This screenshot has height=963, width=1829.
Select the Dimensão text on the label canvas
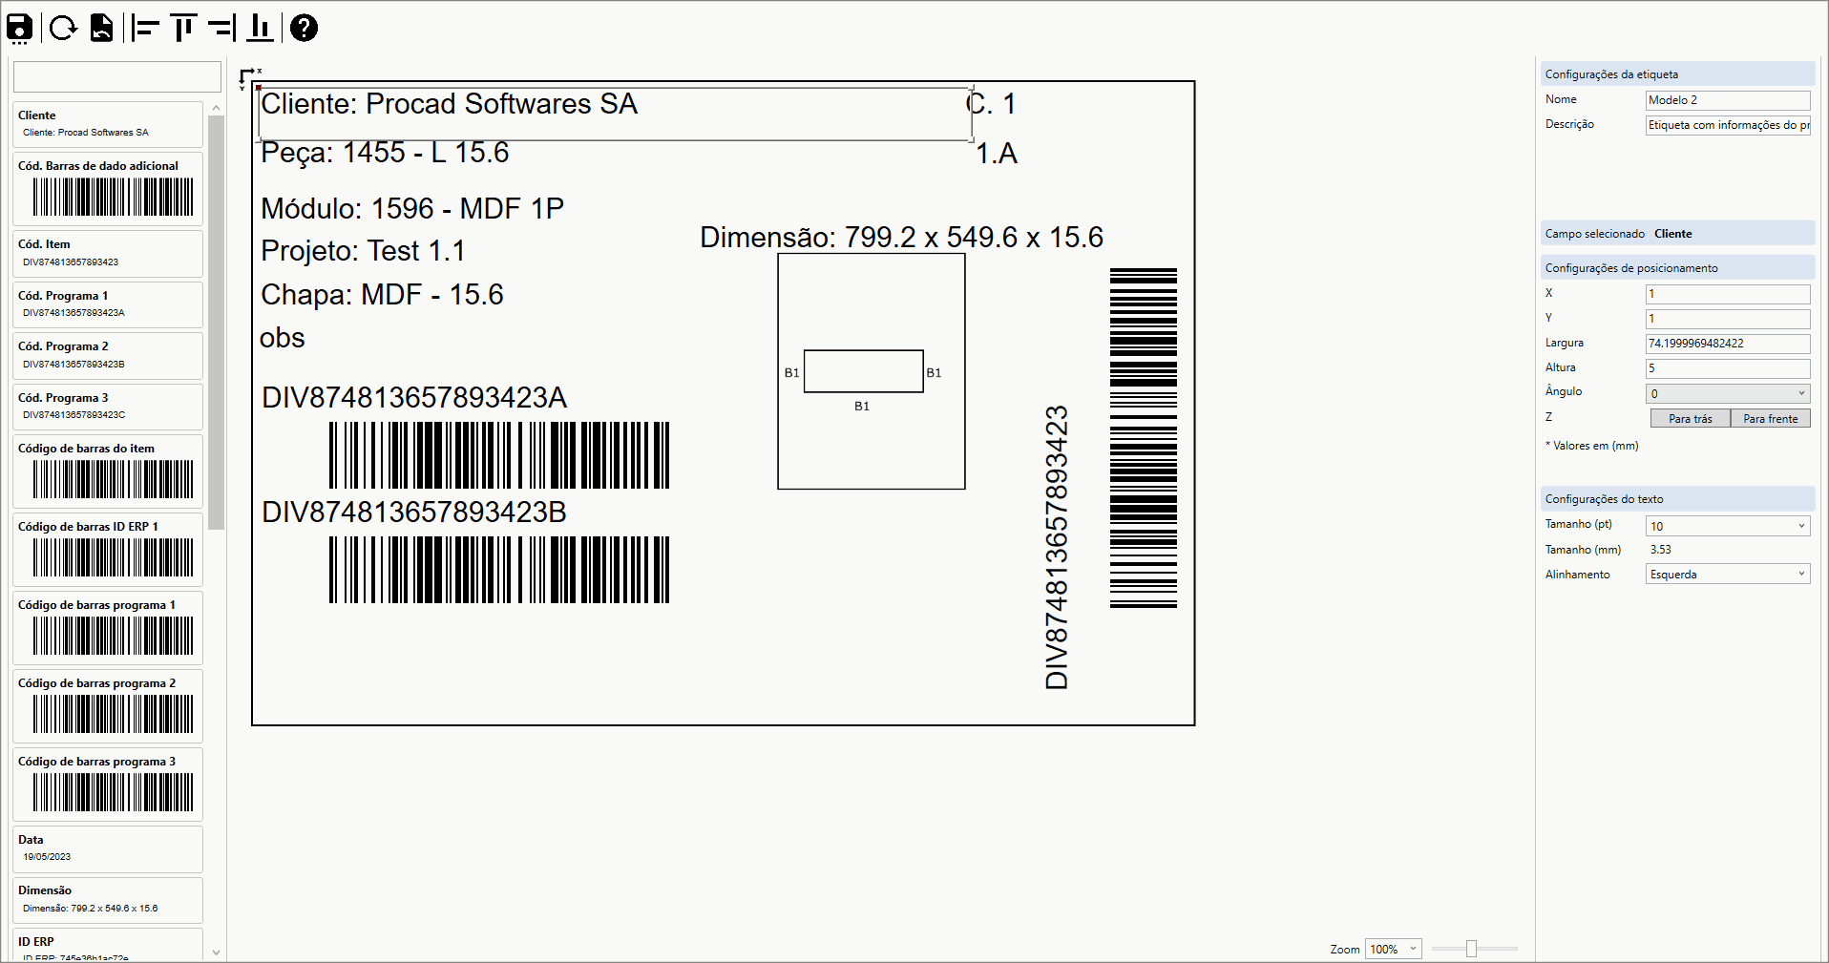pyautogui.click(x=901, y=237)
